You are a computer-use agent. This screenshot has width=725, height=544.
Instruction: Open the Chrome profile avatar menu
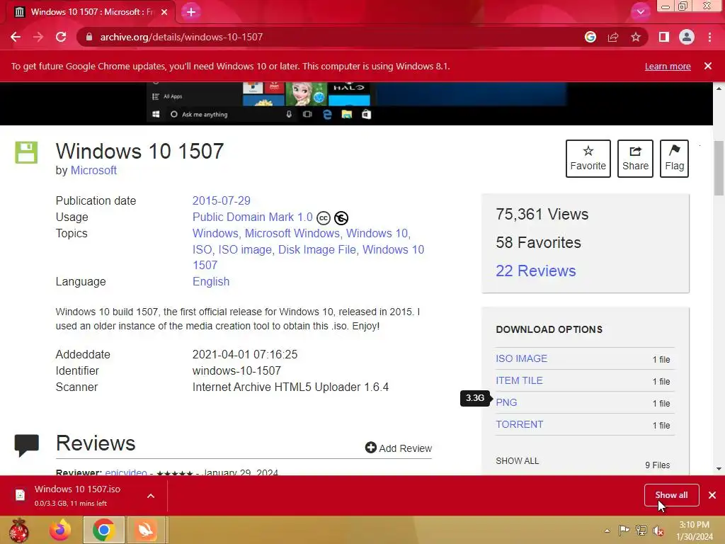pos(687,37)
